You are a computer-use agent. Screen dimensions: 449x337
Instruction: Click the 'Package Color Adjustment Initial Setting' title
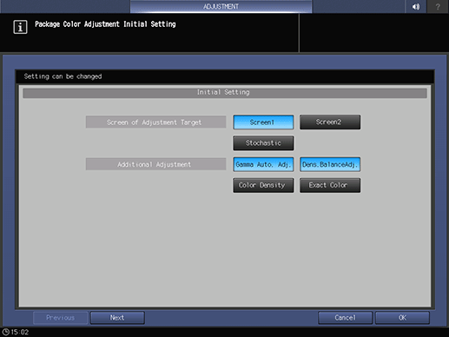pyautogui.click(x=105, y=24)
